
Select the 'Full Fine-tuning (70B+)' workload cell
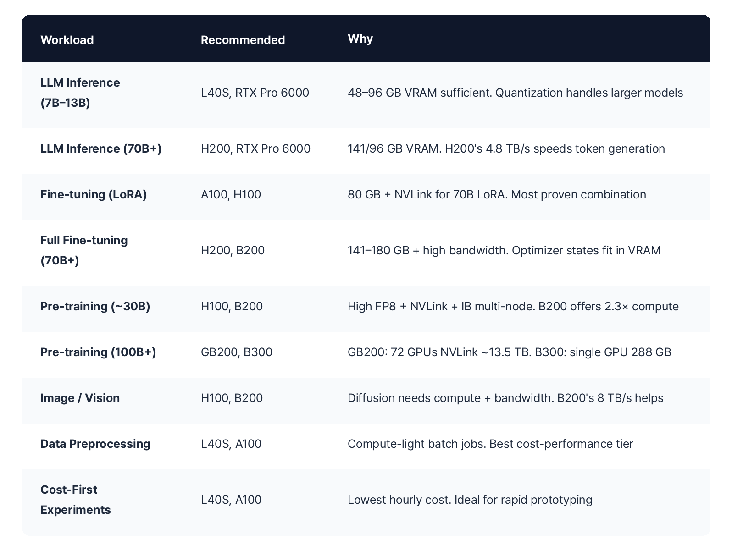point(84,250)
